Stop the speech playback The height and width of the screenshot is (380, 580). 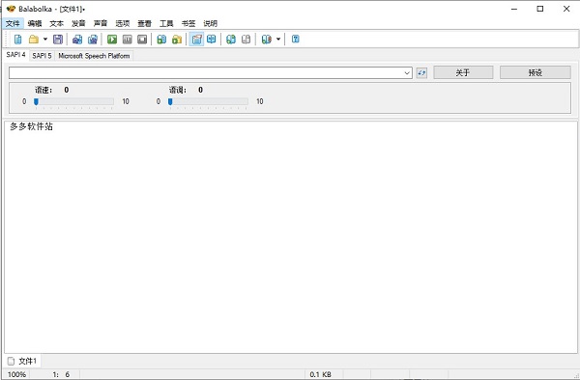click(142, 40)
